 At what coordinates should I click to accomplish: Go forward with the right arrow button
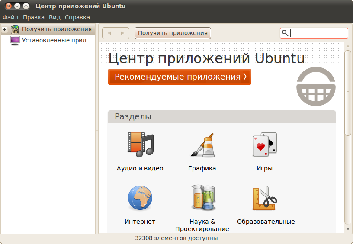coord(122,33)
